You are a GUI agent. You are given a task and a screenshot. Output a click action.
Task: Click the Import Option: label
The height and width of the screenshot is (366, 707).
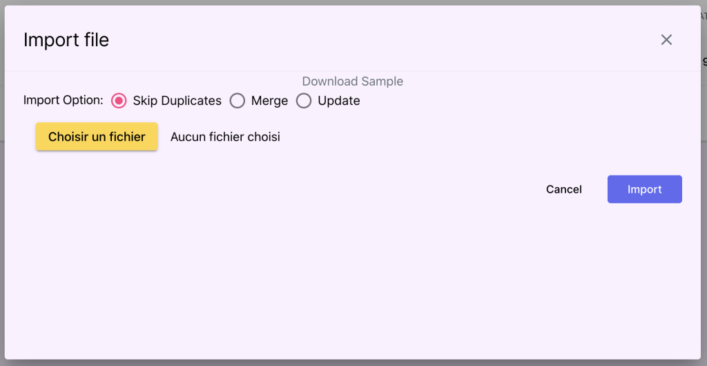coord(63,100)
